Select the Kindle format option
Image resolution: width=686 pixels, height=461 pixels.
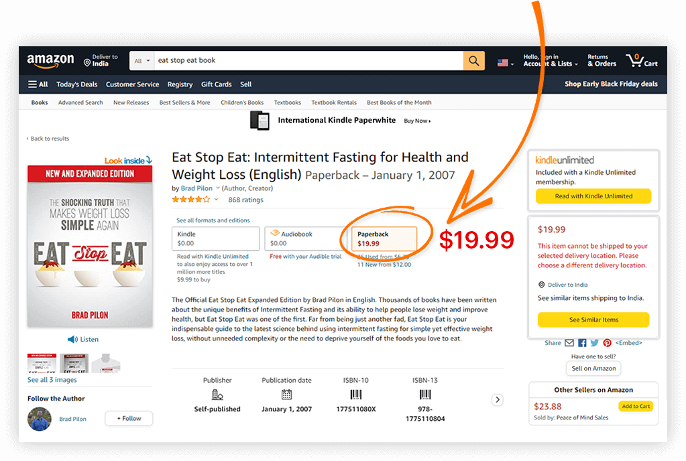(216, 239)
